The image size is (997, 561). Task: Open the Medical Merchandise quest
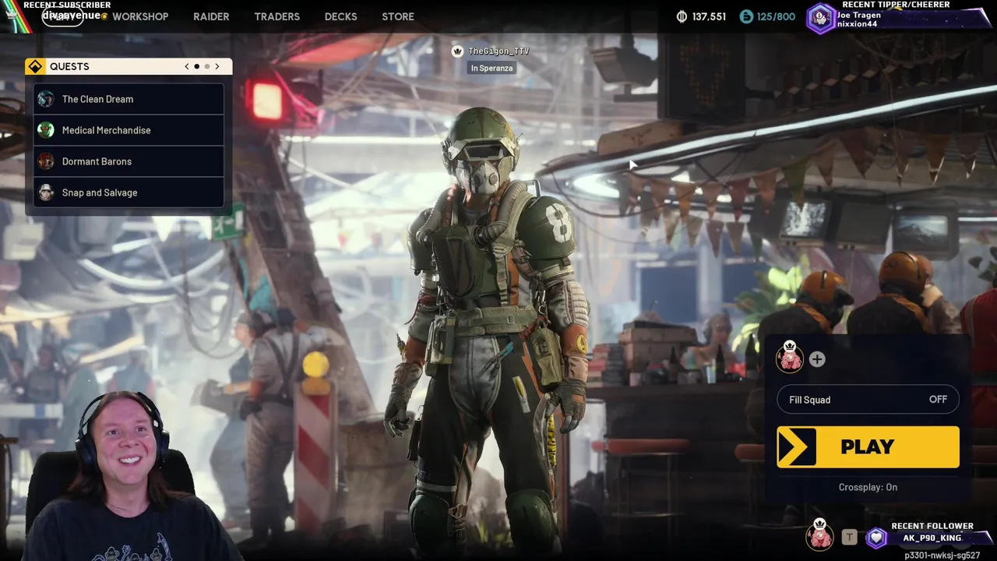click(129, 130)
